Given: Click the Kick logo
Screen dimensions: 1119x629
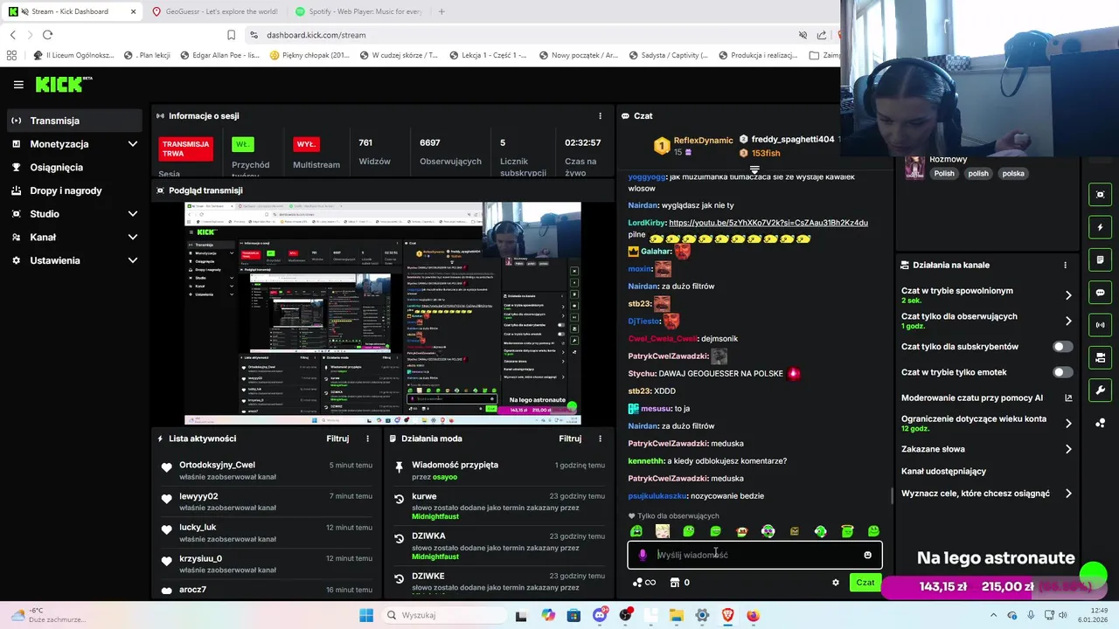Looking at the screenshot, I should point(63,84).
